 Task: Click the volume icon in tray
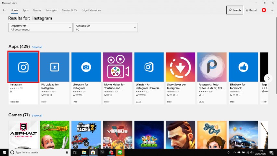[x=252, y=152]
